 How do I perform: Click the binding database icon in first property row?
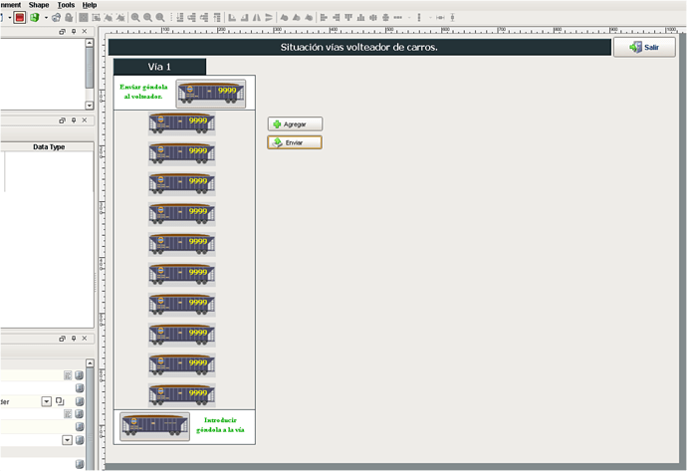tap(79, 375)
